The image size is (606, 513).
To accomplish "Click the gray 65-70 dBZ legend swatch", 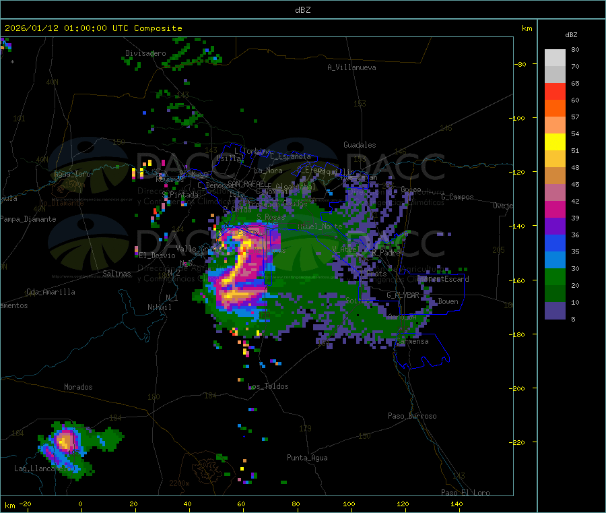I will (555, 75).
